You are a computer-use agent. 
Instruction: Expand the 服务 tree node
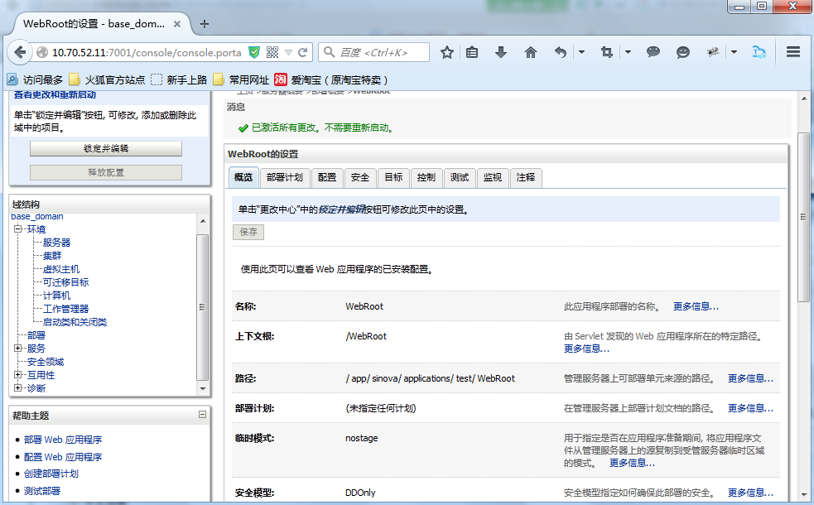pos(17,349)
